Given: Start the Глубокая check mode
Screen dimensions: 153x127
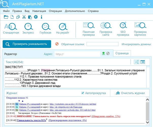Looking at the screenshot, I should point(46,28).
